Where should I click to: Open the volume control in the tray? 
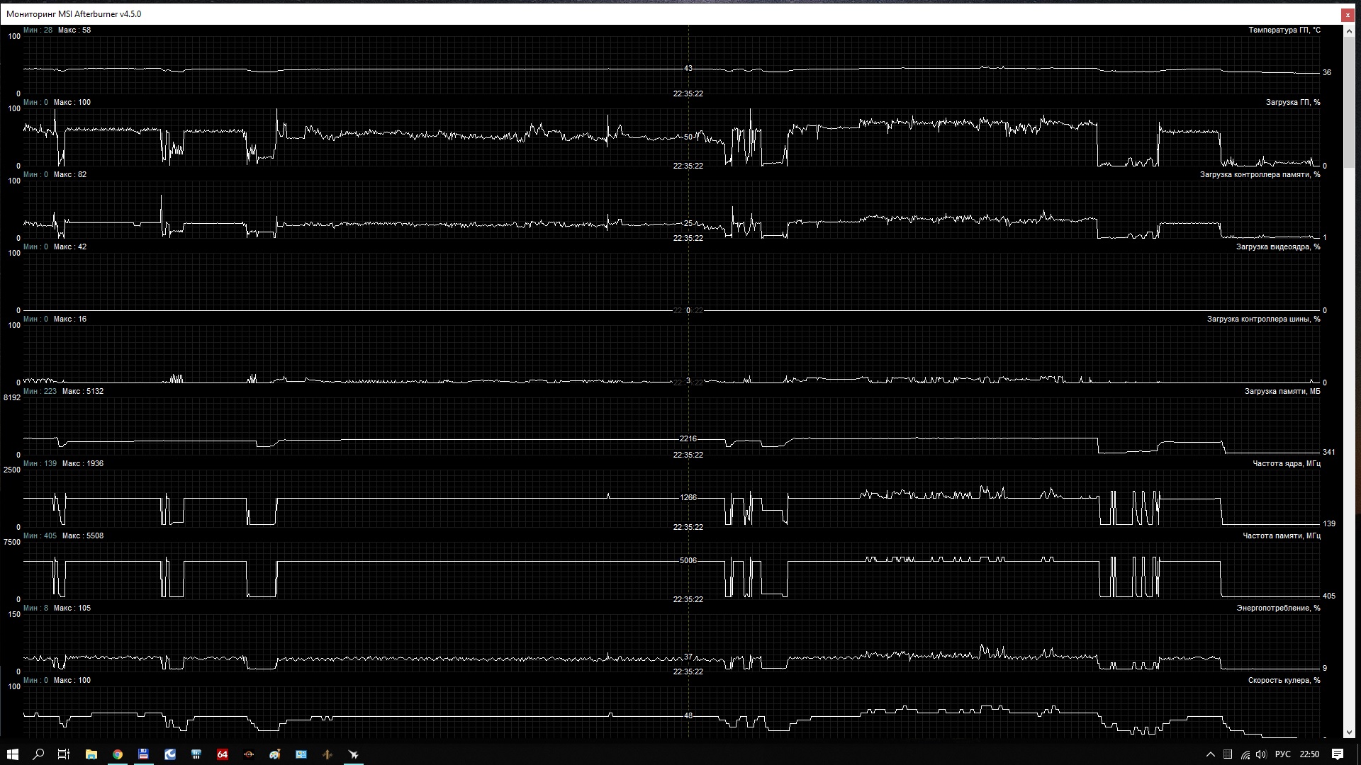[x=1261, y=754]
